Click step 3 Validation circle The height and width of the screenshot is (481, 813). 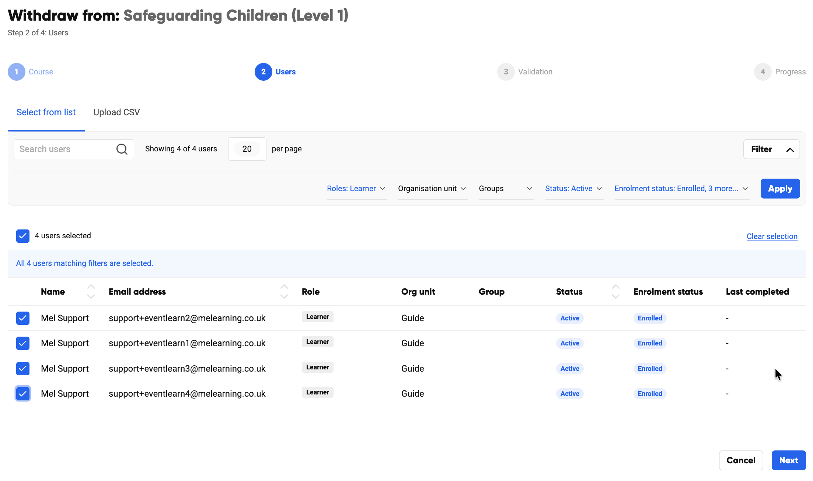(506, 72)
